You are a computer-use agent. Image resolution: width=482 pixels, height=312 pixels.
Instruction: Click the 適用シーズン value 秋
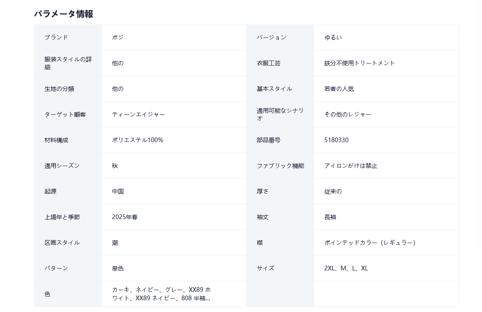pos(115,166)
